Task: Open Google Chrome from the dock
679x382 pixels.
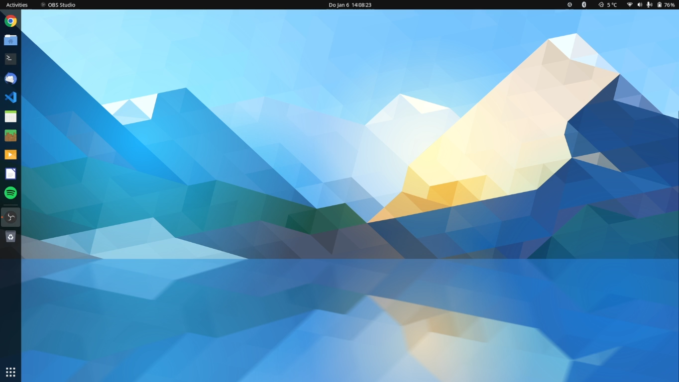Action: [x=10, y=21]
